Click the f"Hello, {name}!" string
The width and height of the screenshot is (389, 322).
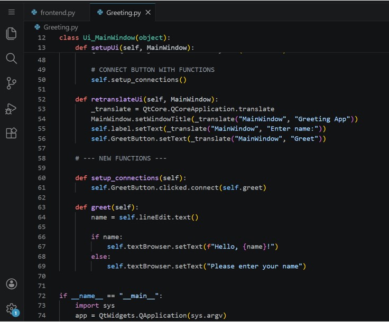(x=240, y=247)
